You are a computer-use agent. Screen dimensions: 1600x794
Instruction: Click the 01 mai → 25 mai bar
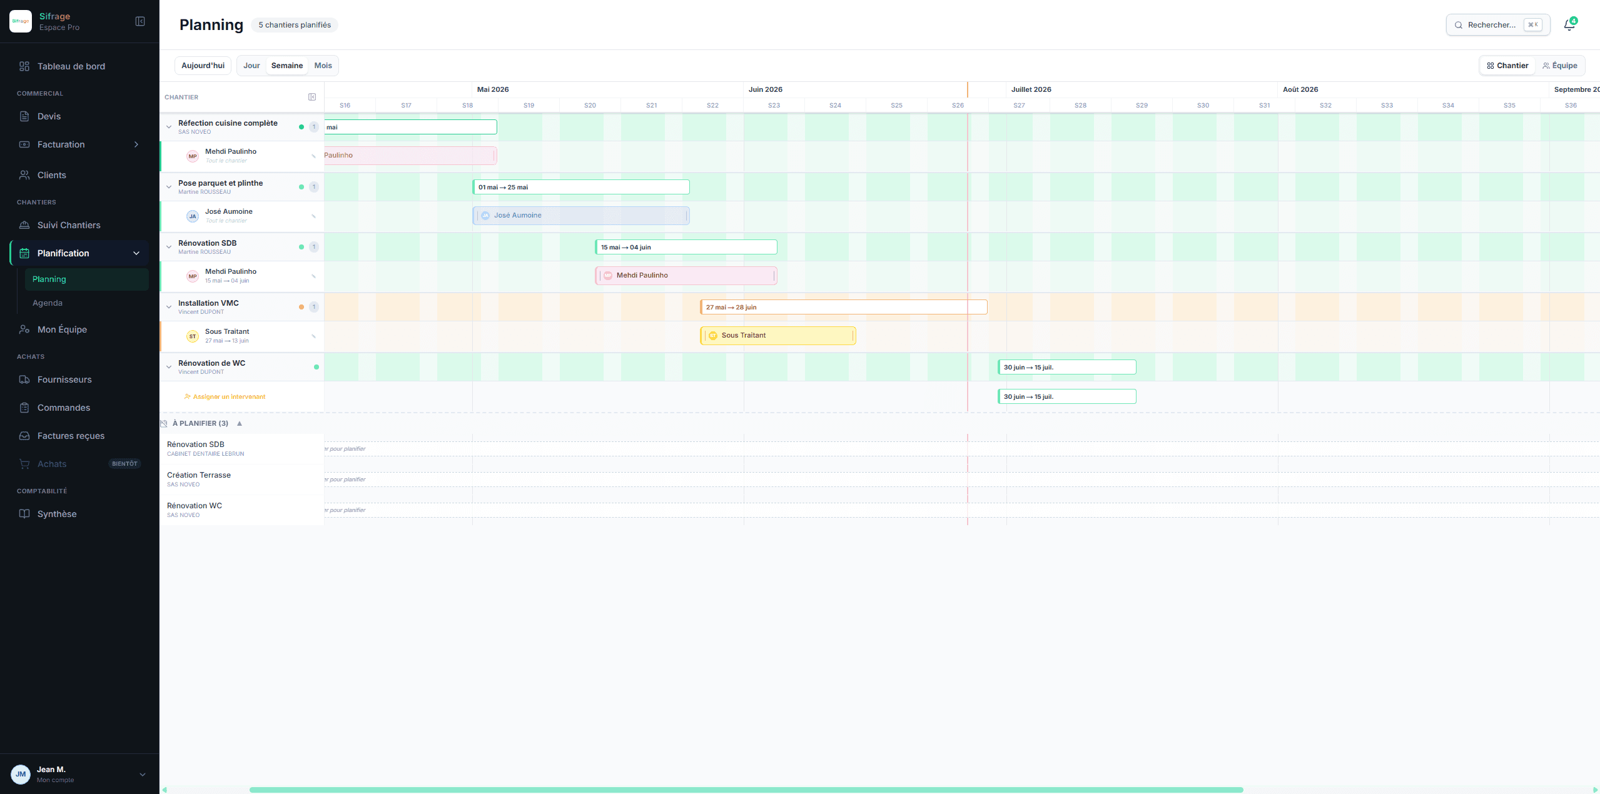[x=581, y=187]
